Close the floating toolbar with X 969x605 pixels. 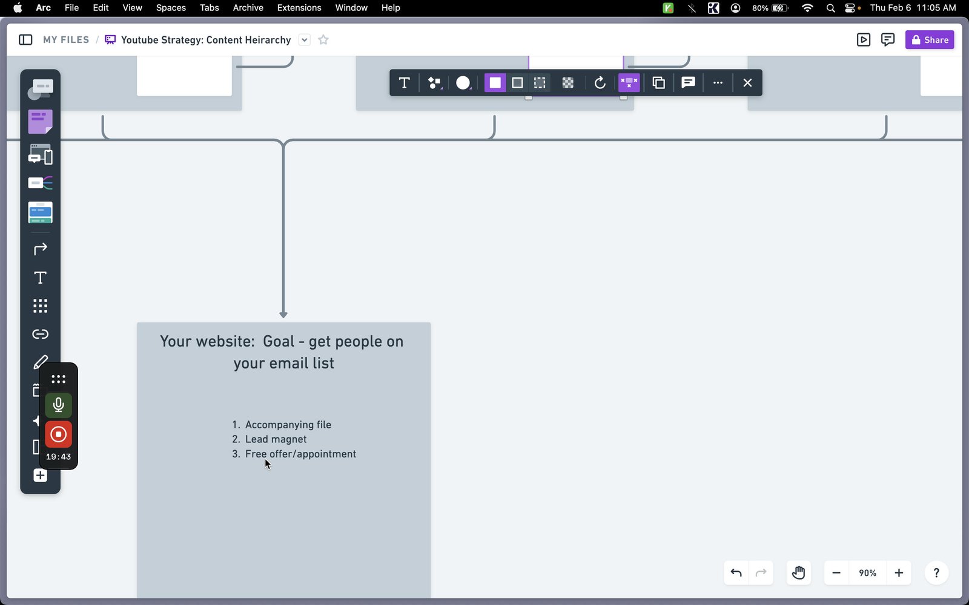(747, 83)
